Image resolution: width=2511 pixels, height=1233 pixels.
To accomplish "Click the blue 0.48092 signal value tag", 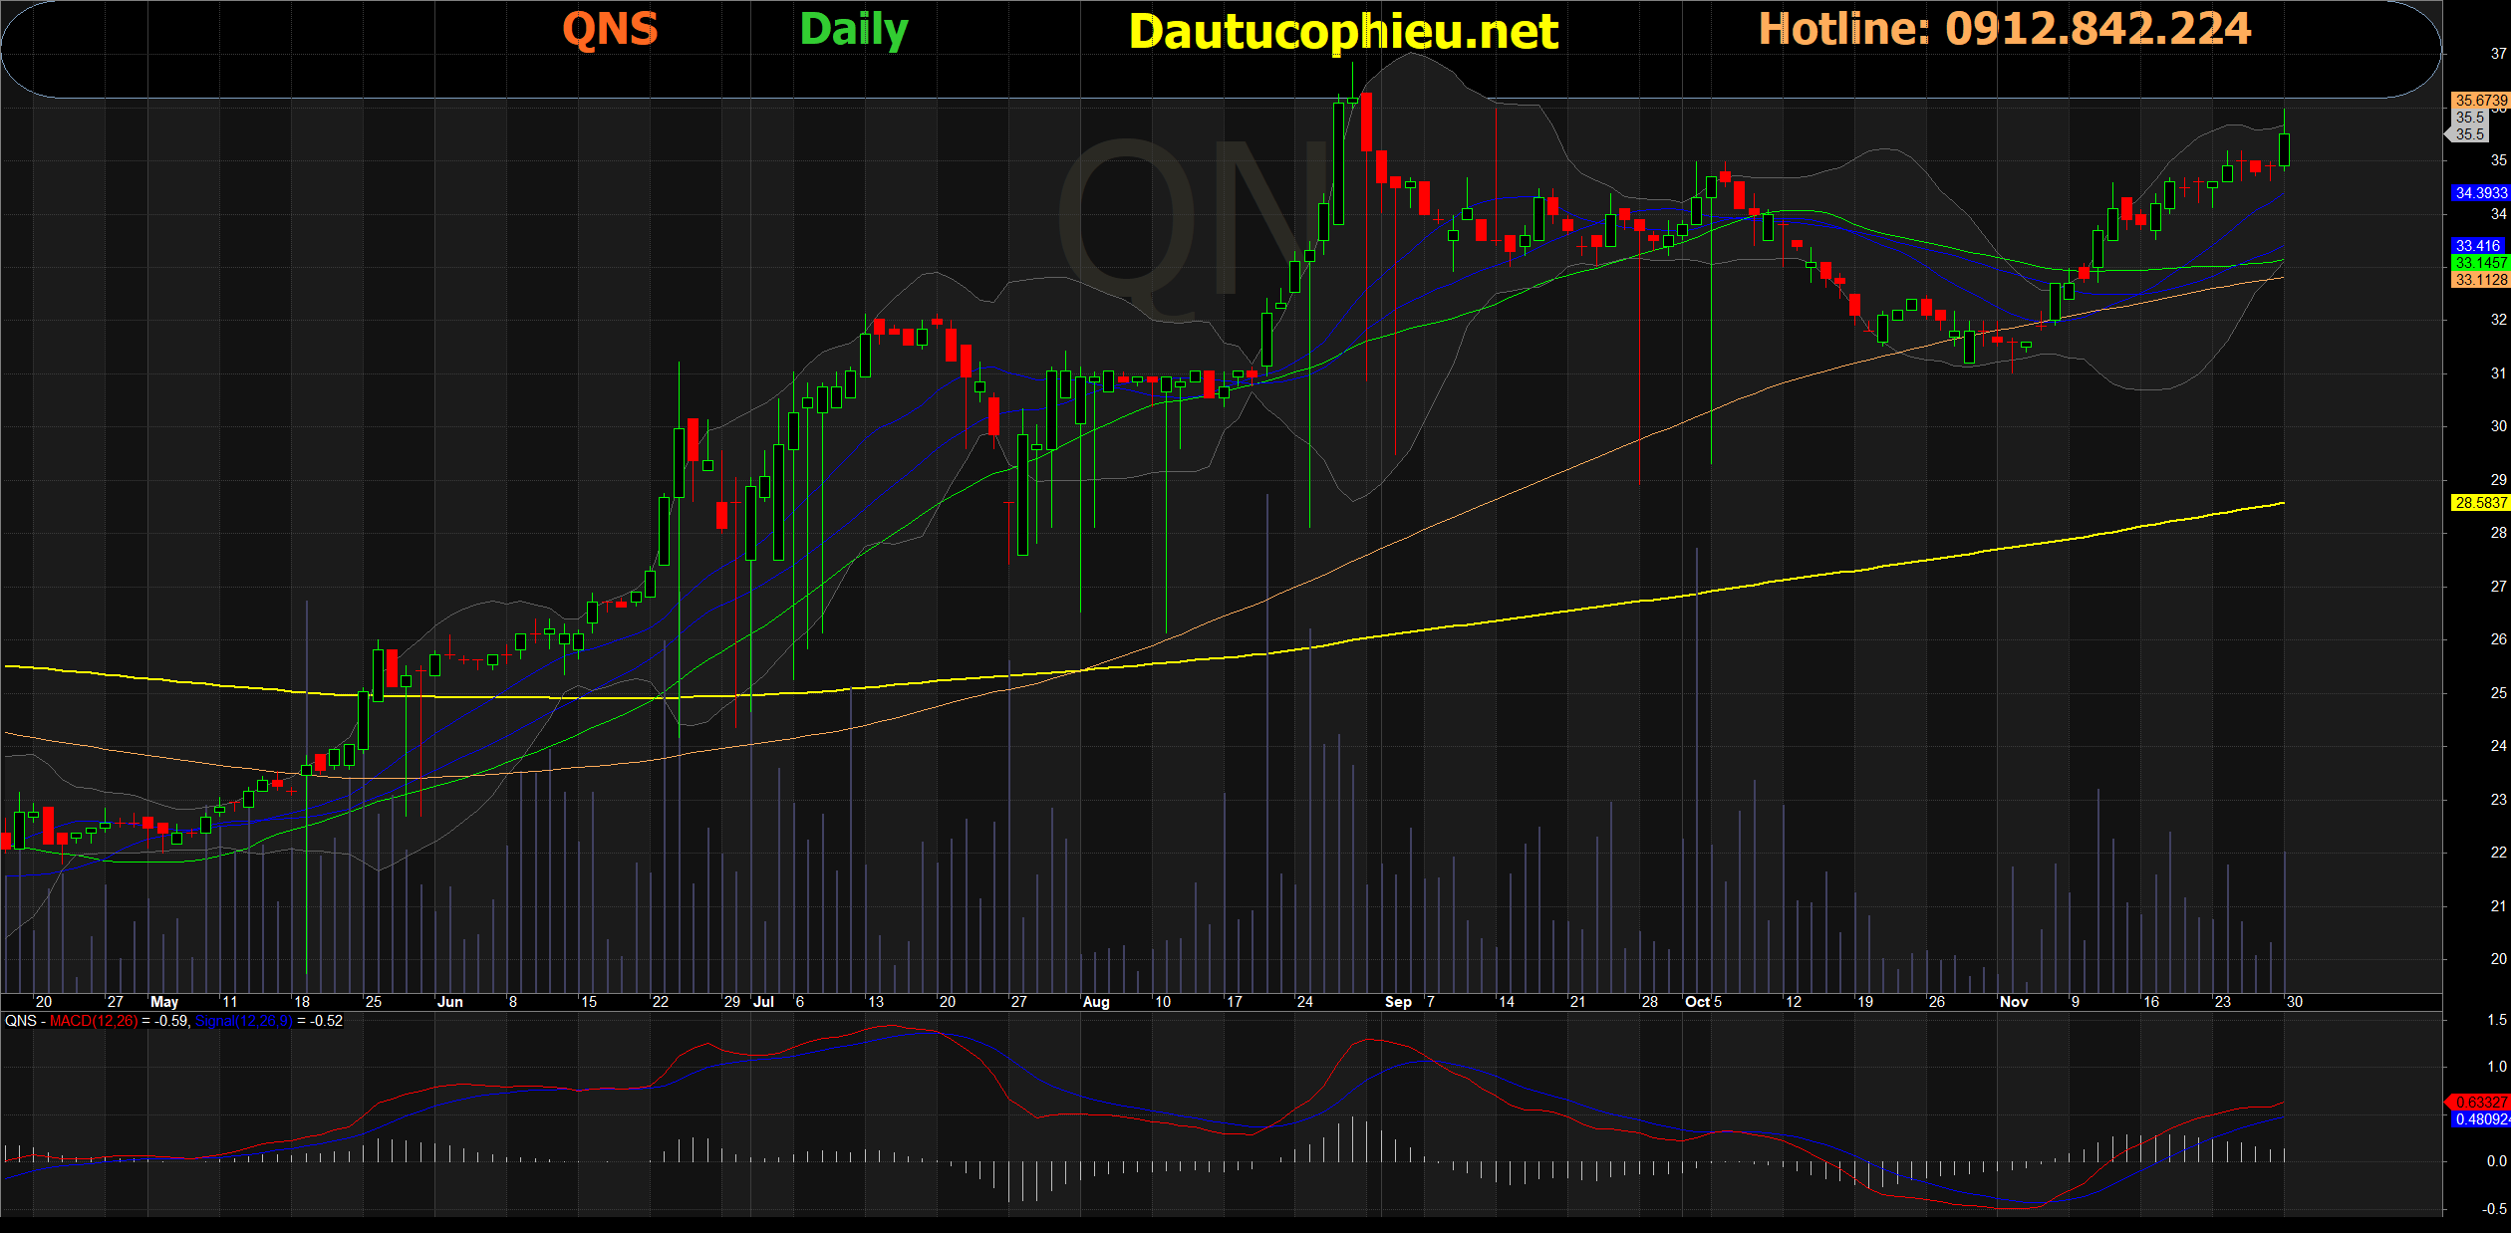I will click(2480, 1119).
